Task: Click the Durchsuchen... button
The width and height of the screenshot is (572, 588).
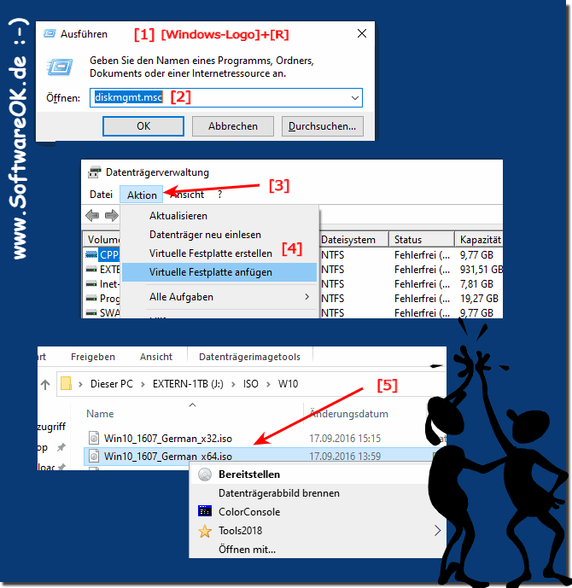Action: [x=322, y=126]
